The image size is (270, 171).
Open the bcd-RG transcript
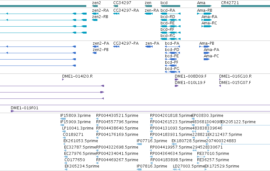click(x=168, y=36)
